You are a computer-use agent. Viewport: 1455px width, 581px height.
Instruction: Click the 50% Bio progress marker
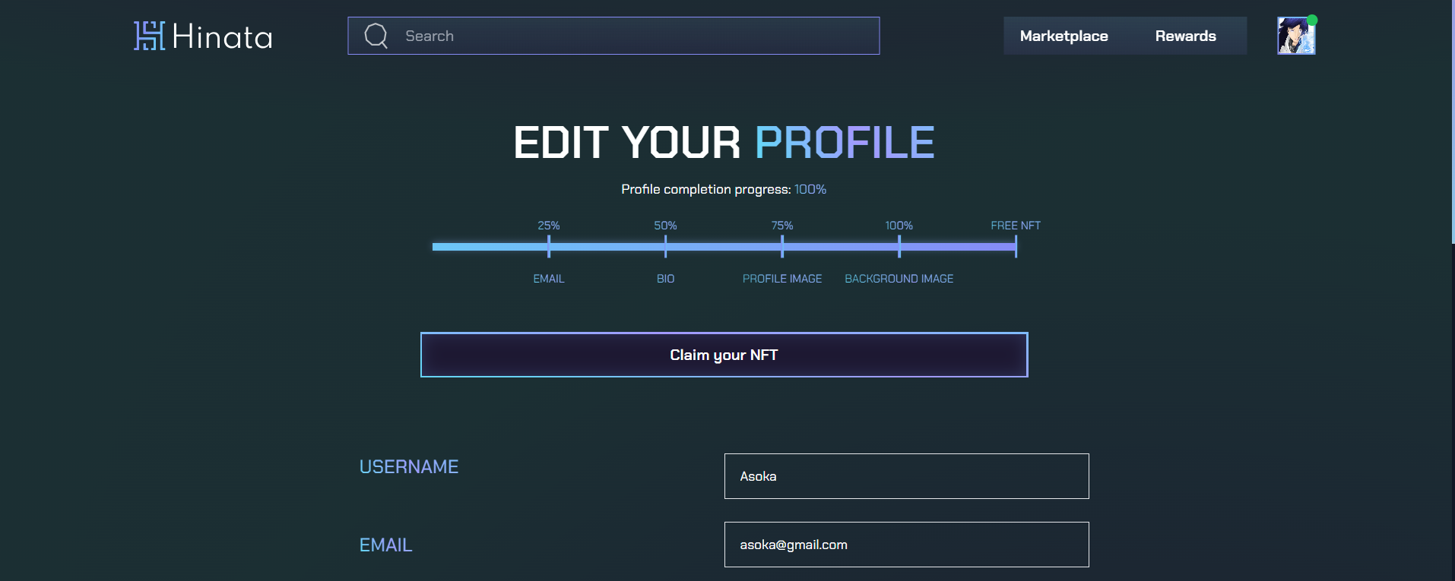665,246
